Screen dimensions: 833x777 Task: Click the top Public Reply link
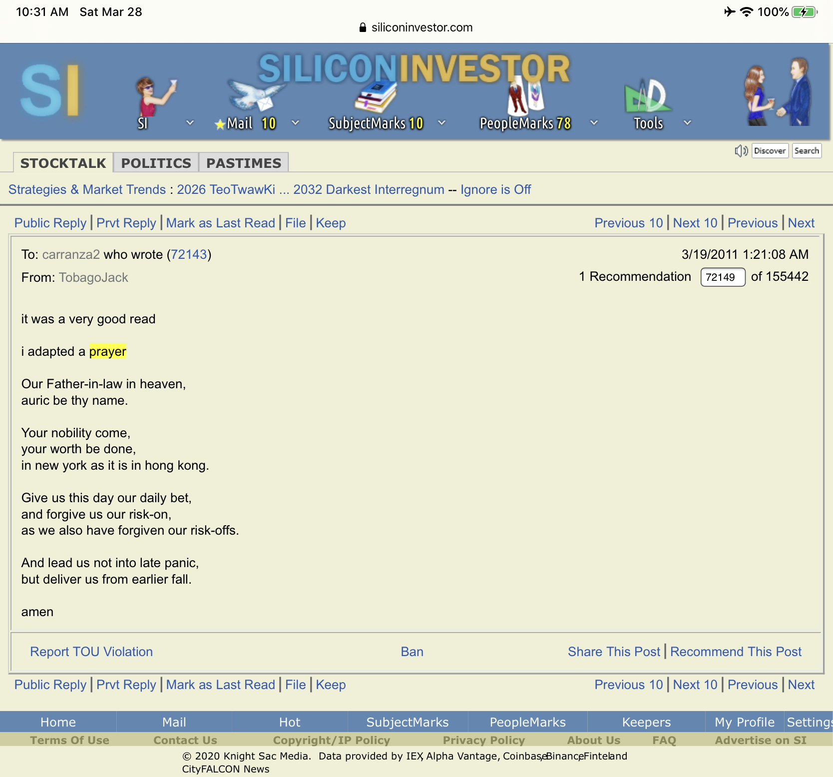click(50, 223)
